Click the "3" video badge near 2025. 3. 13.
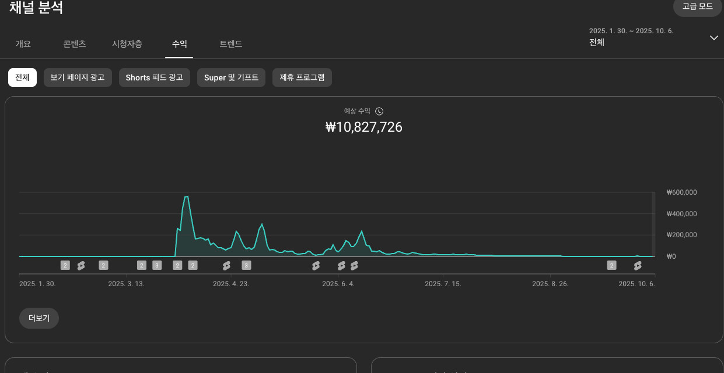The height and width of the screenshot is (373, 724). coord(157,266)
